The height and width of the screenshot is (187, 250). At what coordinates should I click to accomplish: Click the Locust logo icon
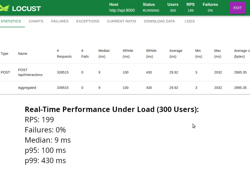pyautogui.click(x=5, y=8)
